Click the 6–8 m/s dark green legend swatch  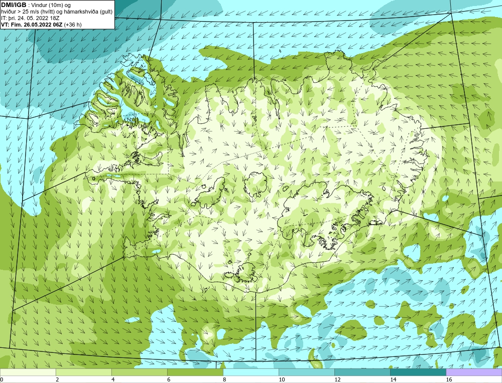click(x=195, y=372)
